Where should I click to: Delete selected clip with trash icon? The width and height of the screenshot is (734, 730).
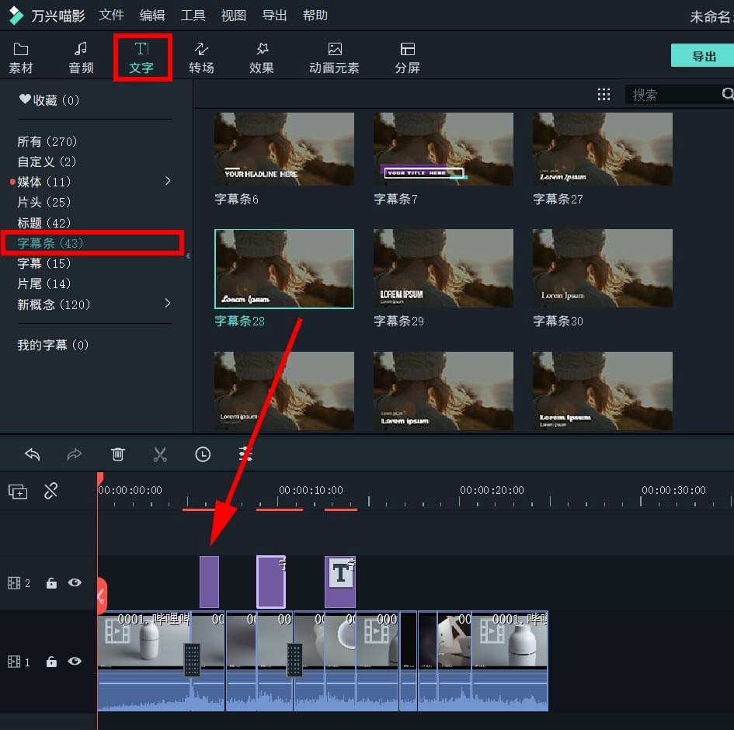(117, 454)
